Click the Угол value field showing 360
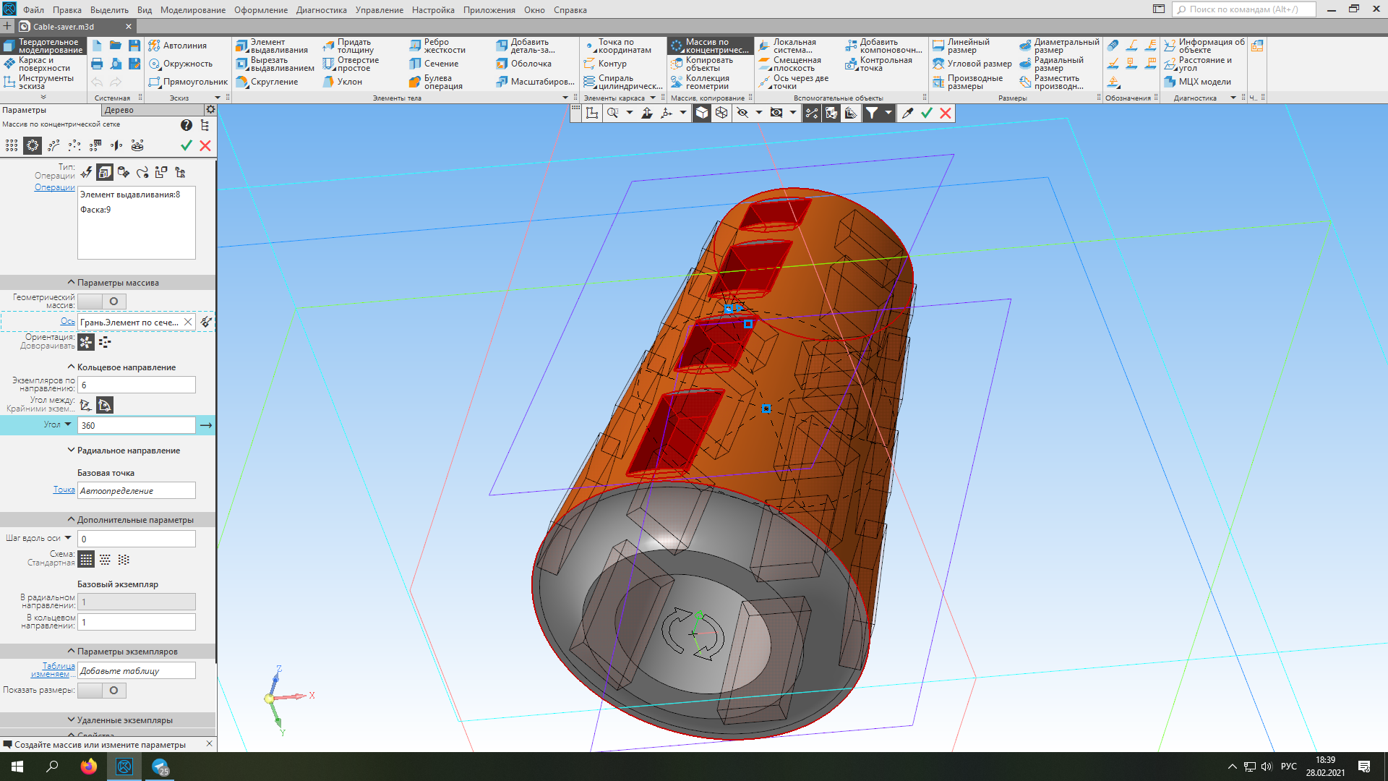The width and height of the screenshot is (1388, 781). click(x=137, y=425)
